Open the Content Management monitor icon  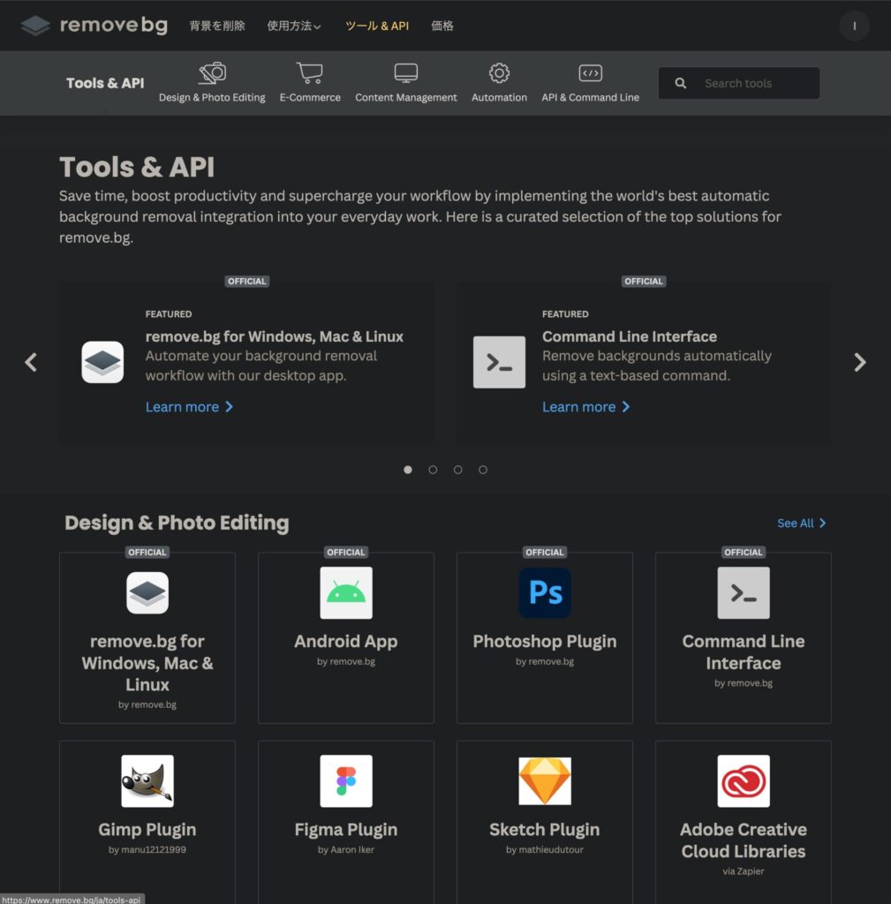click(x=406, y=73)
